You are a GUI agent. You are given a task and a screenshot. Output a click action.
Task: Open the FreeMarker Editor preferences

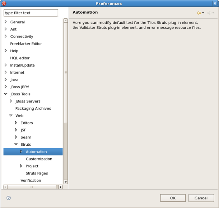click(26, 44)
